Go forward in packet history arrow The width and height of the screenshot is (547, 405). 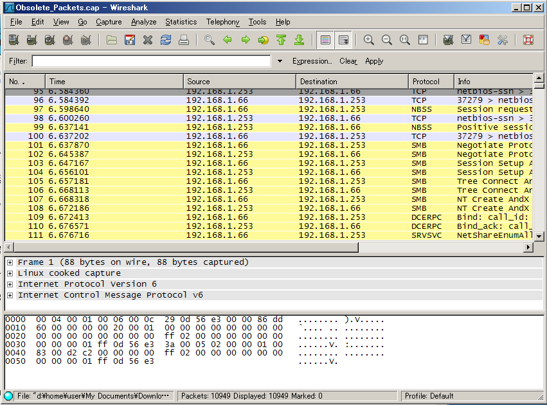(246, 40)
